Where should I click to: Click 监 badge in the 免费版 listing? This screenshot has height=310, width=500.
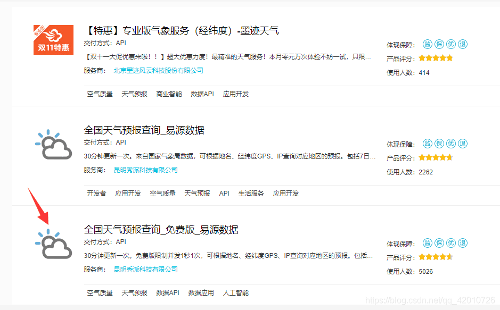tap(427, 243)
